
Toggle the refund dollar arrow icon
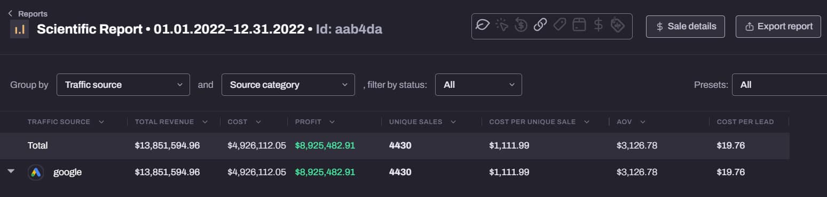(x=521, y=25)
